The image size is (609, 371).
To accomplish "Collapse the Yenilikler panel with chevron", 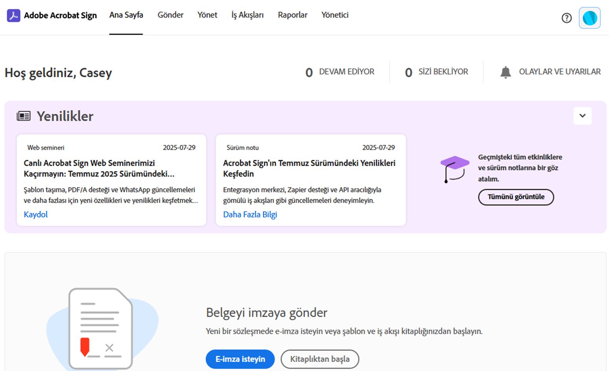I will point(582,116).
